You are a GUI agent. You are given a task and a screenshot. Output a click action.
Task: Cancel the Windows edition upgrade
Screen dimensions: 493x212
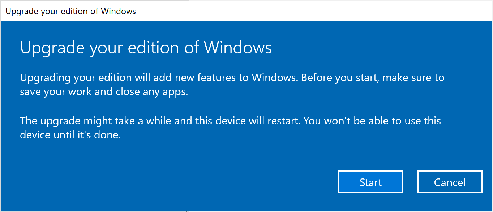[450, 182]
